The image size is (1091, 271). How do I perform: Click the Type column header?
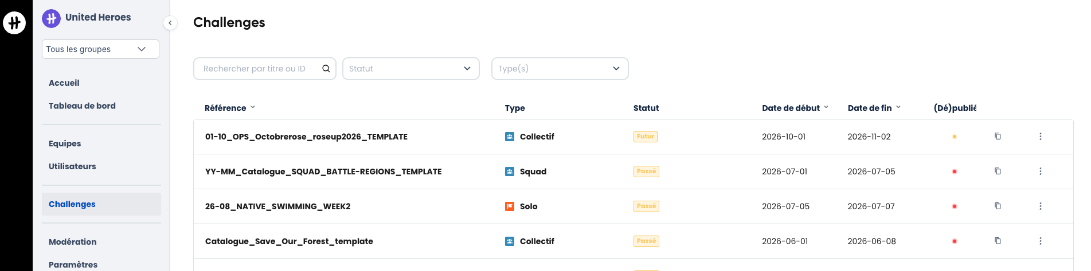coord(515,108)
